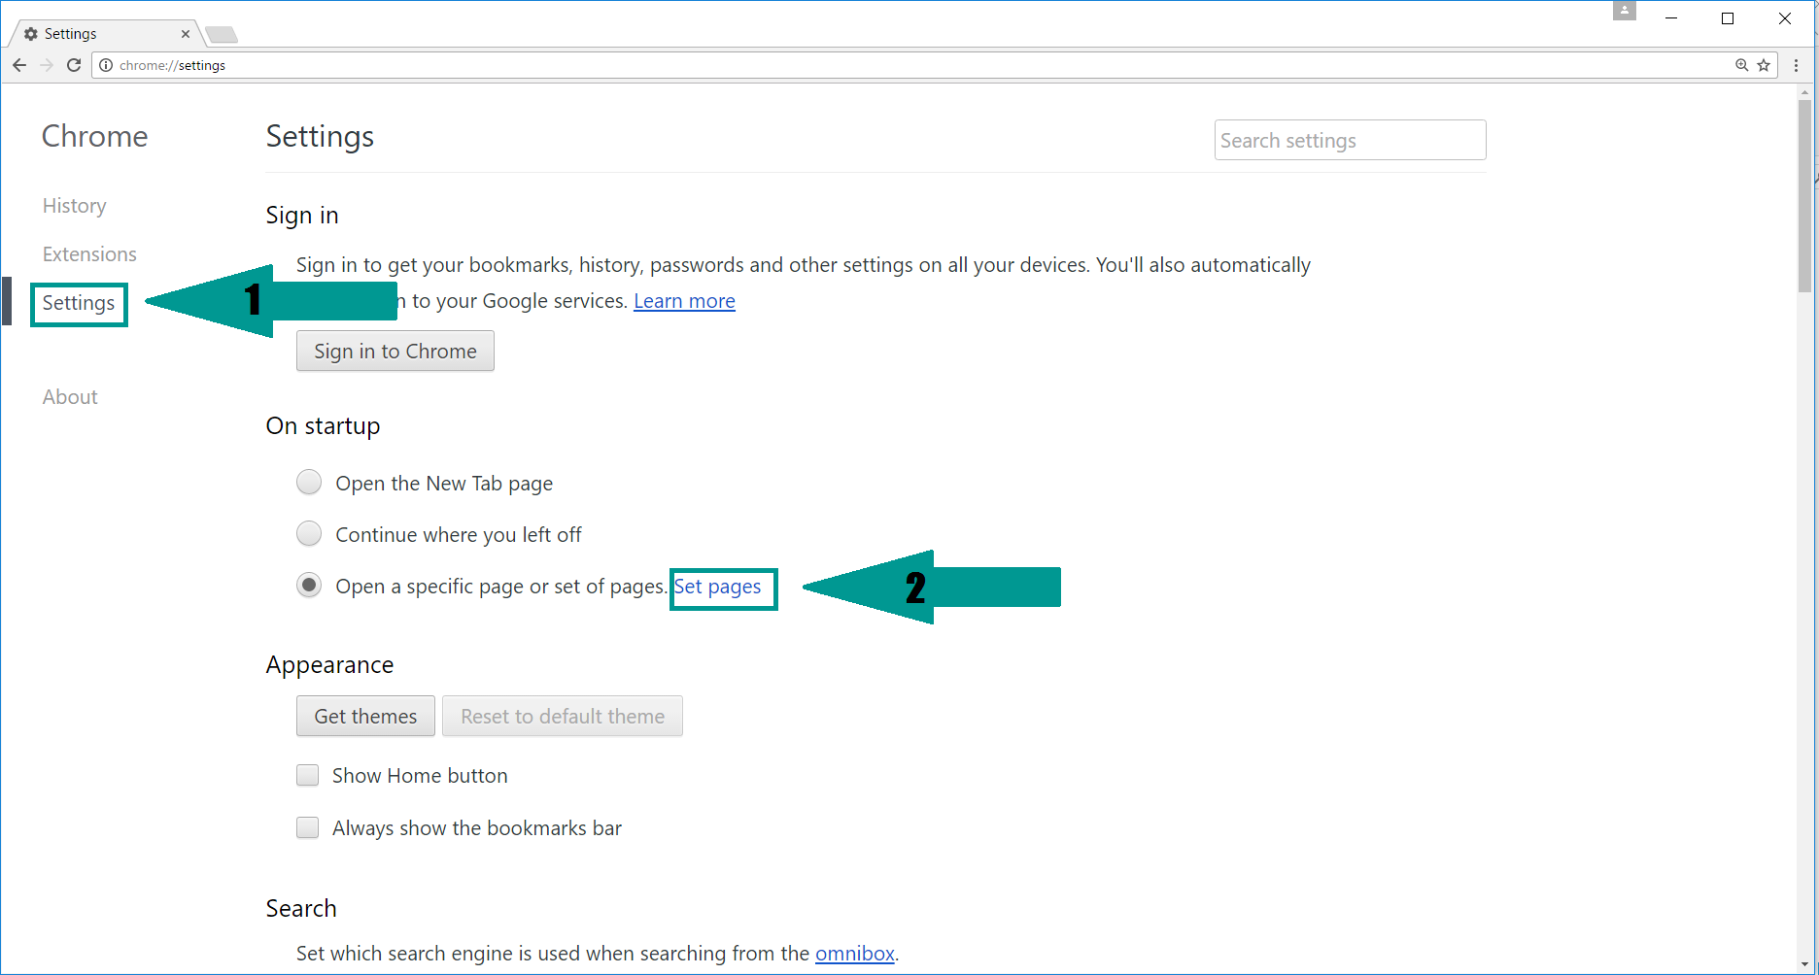Click the Search settings field
This screenshot has width=1819, height=975.
1349,141
